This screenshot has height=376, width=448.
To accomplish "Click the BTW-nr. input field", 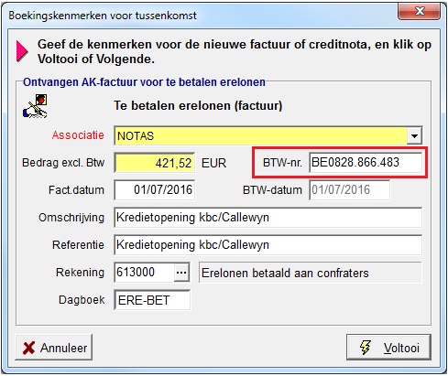I will pos(366,163).
